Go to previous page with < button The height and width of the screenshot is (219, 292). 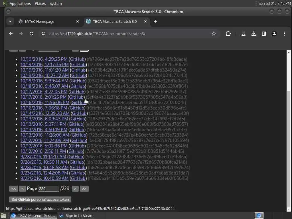pos(22,189)
